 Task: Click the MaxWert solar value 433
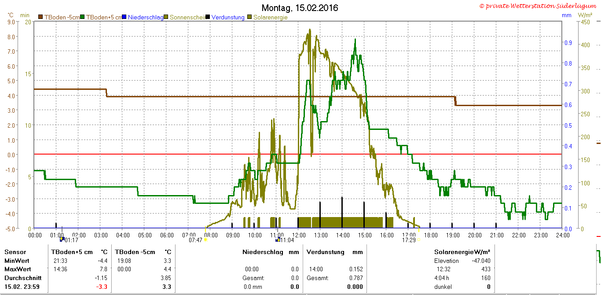(486, 269)
